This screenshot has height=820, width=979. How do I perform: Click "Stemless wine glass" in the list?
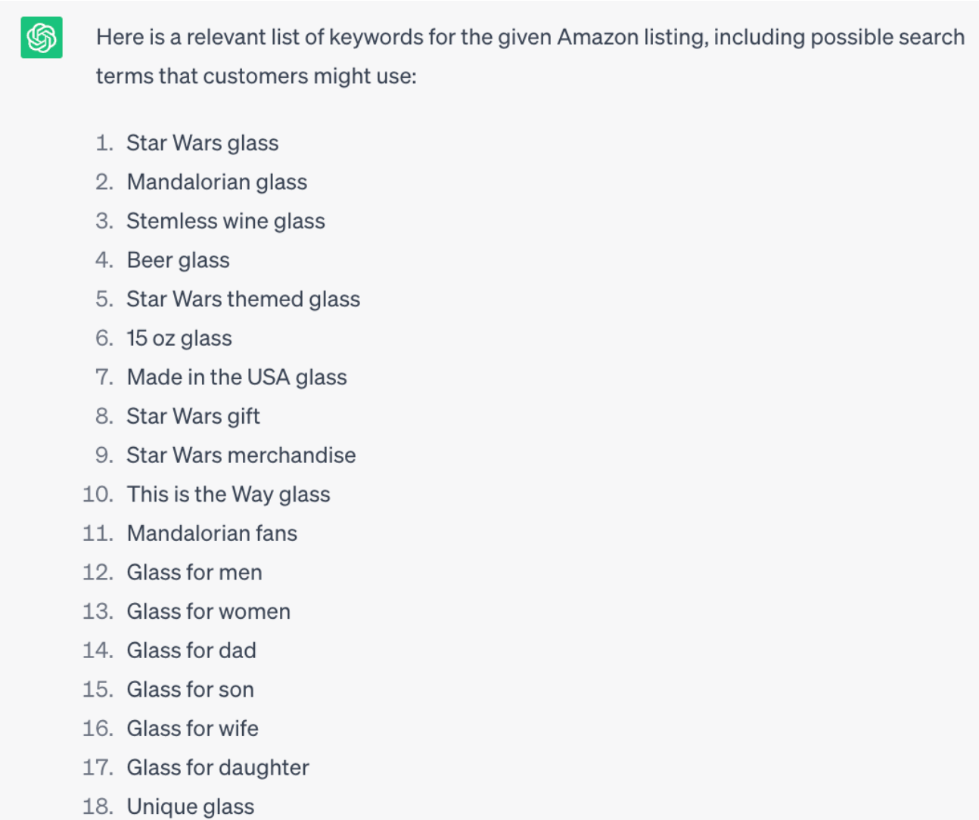225,221
